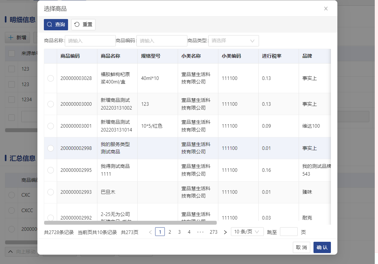
Task: Select radio for product 200000002992
Action: point(51,218)
